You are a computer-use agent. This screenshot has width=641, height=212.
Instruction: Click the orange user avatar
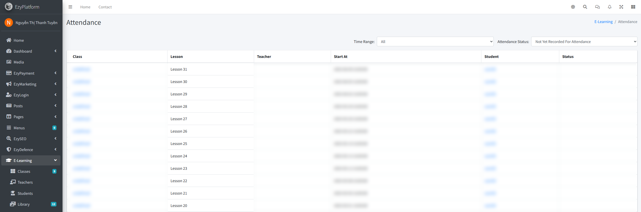click(x=9, y=23)
